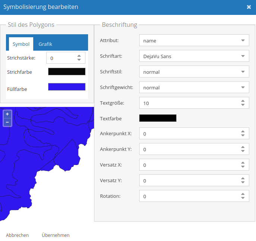The height and width of the screenshot is (241, 256).
Task: Decrease Versatz Y with down arrow
Action: point(243,183)
